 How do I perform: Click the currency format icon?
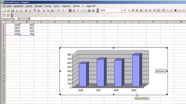[163, 10]
